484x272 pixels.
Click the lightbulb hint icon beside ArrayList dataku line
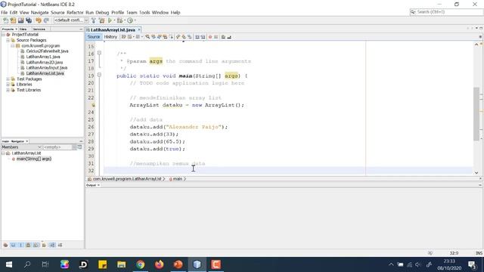click(93, 105)
